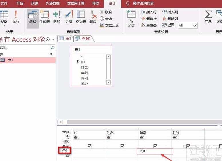Choose Make Table (生成表) query type
This screenshot has width=222, height=161.
[x=45, y=17]
